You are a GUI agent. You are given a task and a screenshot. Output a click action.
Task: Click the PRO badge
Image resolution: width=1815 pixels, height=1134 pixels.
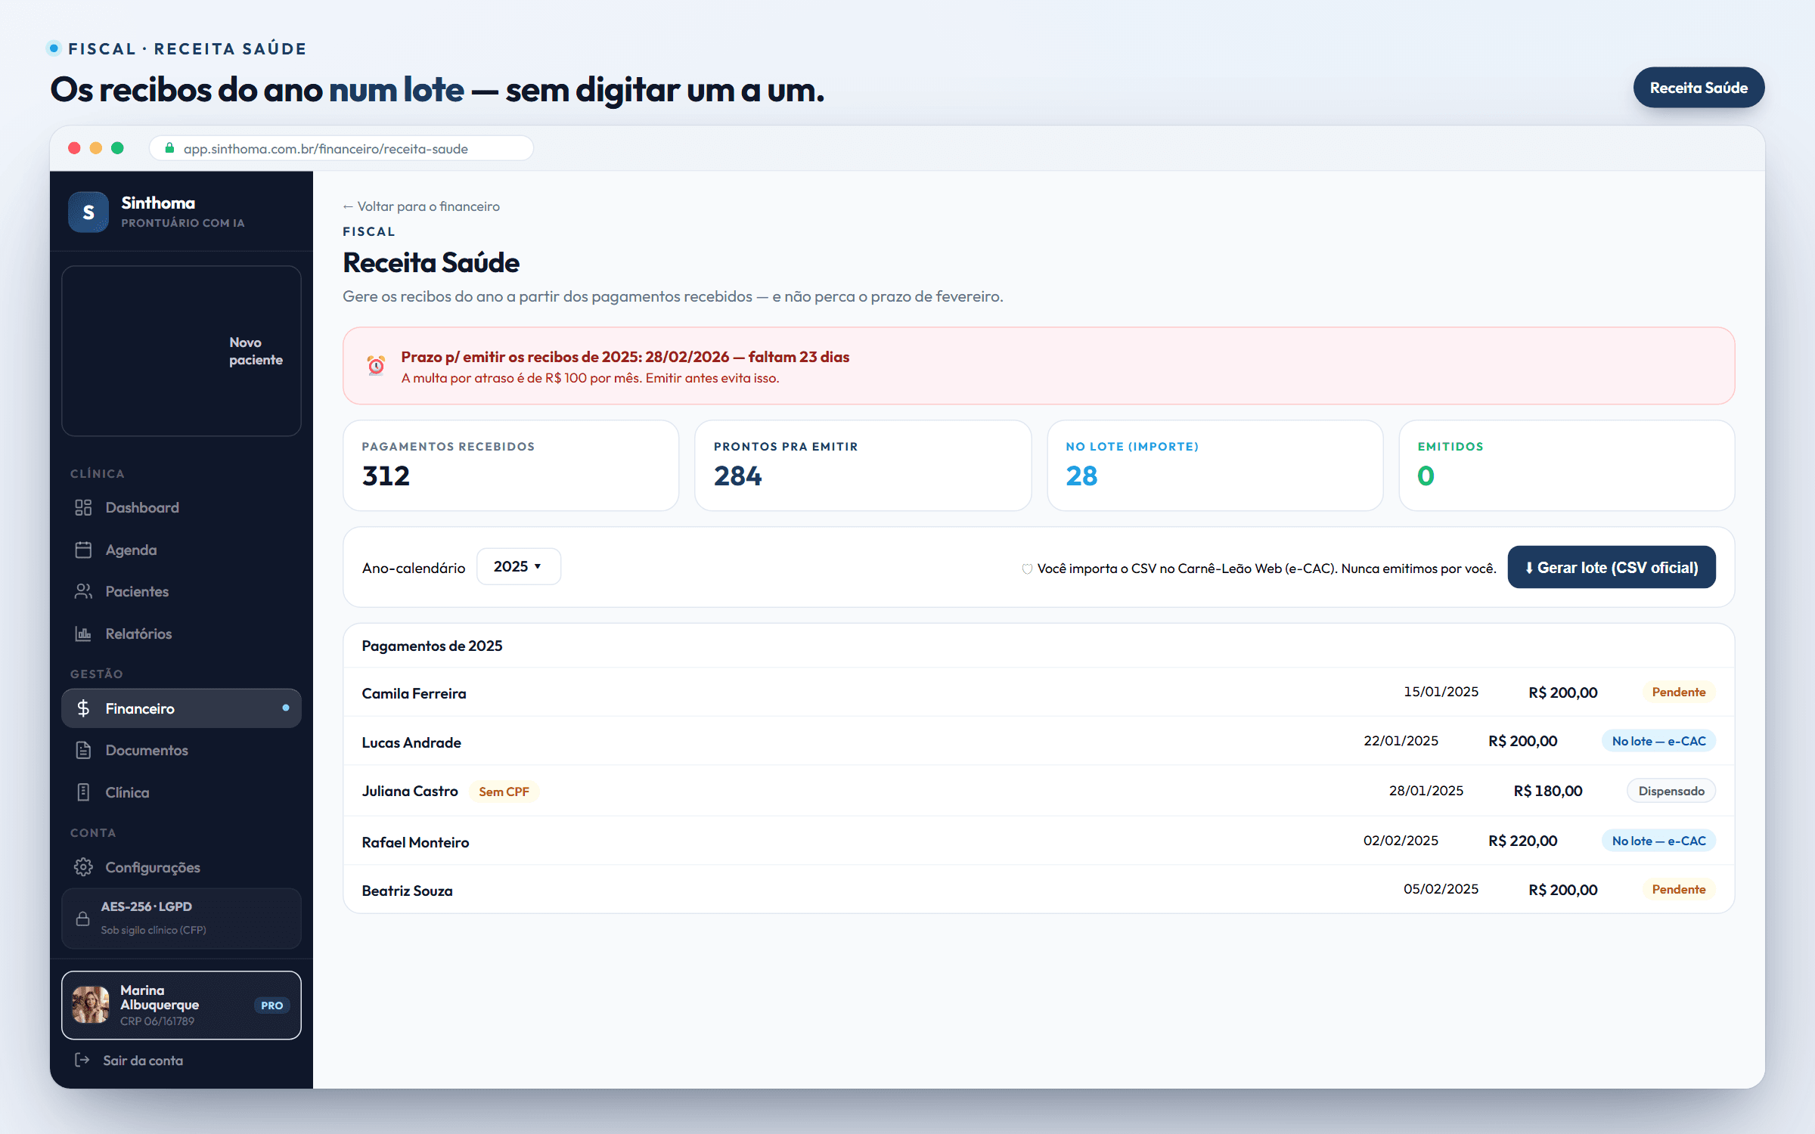tap(272, 1005)
